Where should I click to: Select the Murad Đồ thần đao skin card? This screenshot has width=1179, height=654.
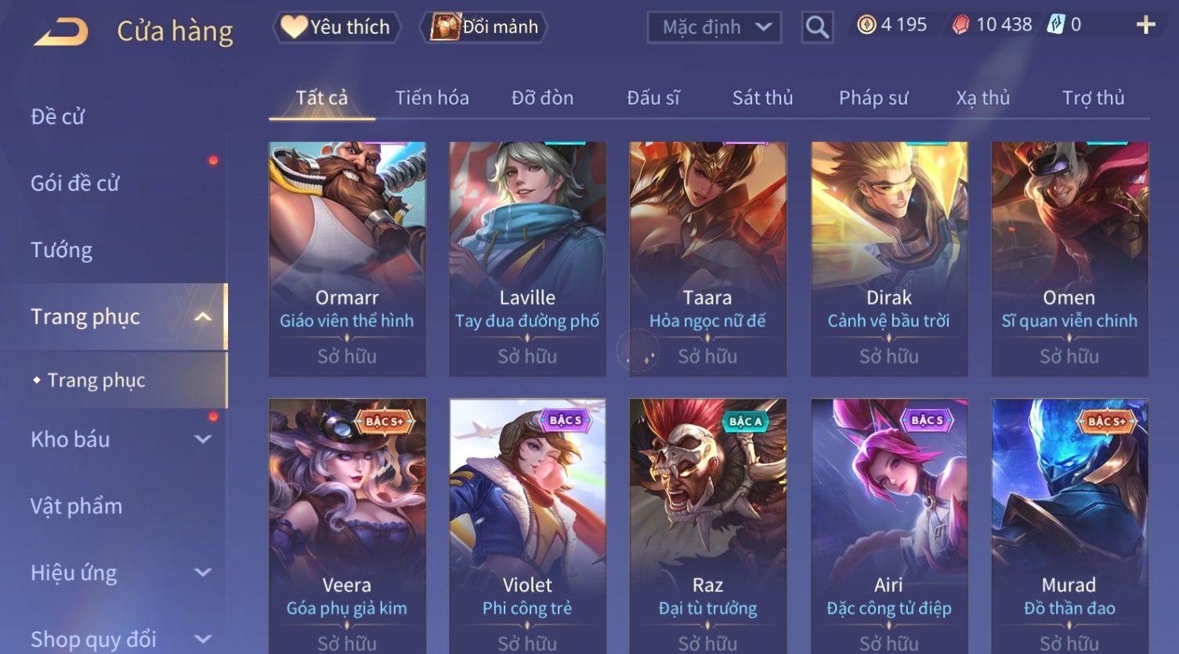pos(1069,526)
